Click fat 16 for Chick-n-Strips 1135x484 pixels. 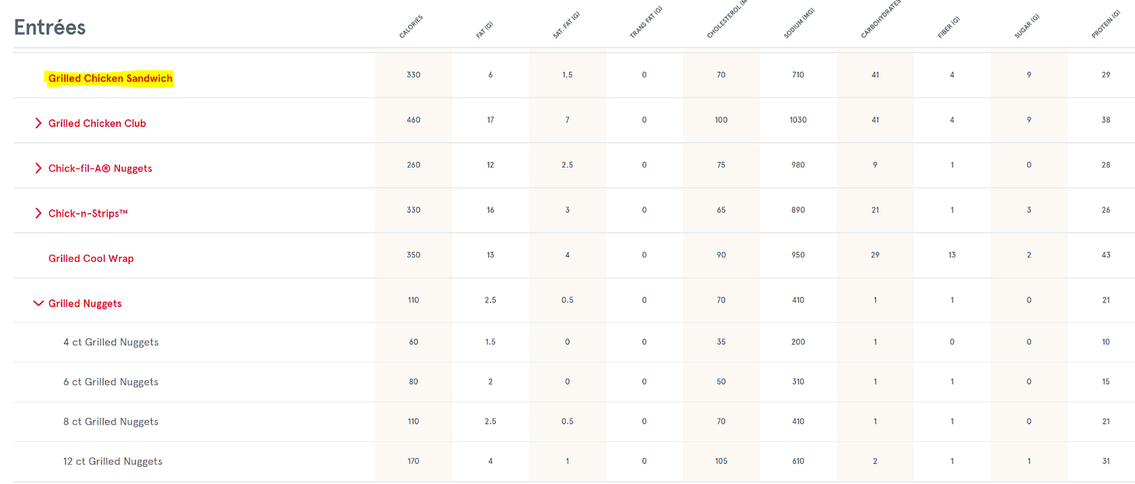click(490, 210)
